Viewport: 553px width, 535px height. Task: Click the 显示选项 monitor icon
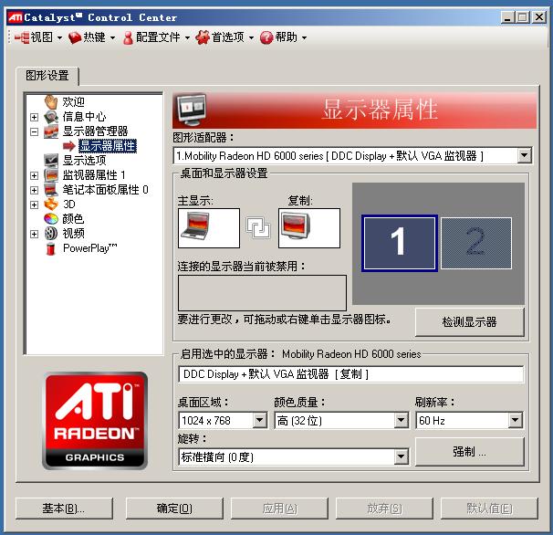(x=51, y=160)
